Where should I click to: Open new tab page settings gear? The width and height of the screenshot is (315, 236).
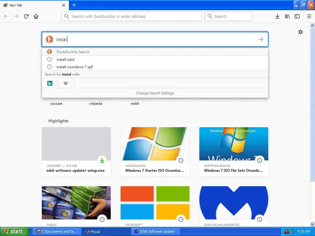(x=301, y=32)
